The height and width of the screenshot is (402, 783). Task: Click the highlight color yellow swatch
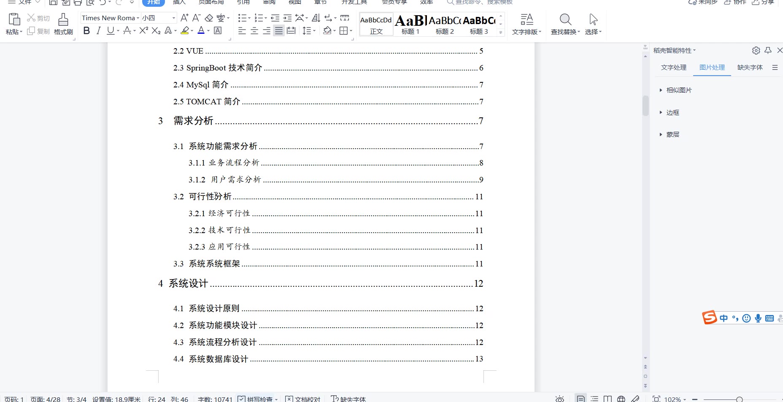tap(184, 30)
